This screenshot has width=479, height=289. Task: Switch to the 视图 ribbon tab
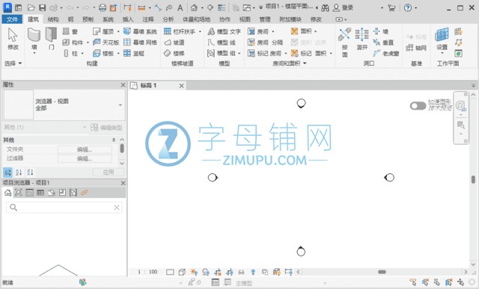[x=245, y=19]
